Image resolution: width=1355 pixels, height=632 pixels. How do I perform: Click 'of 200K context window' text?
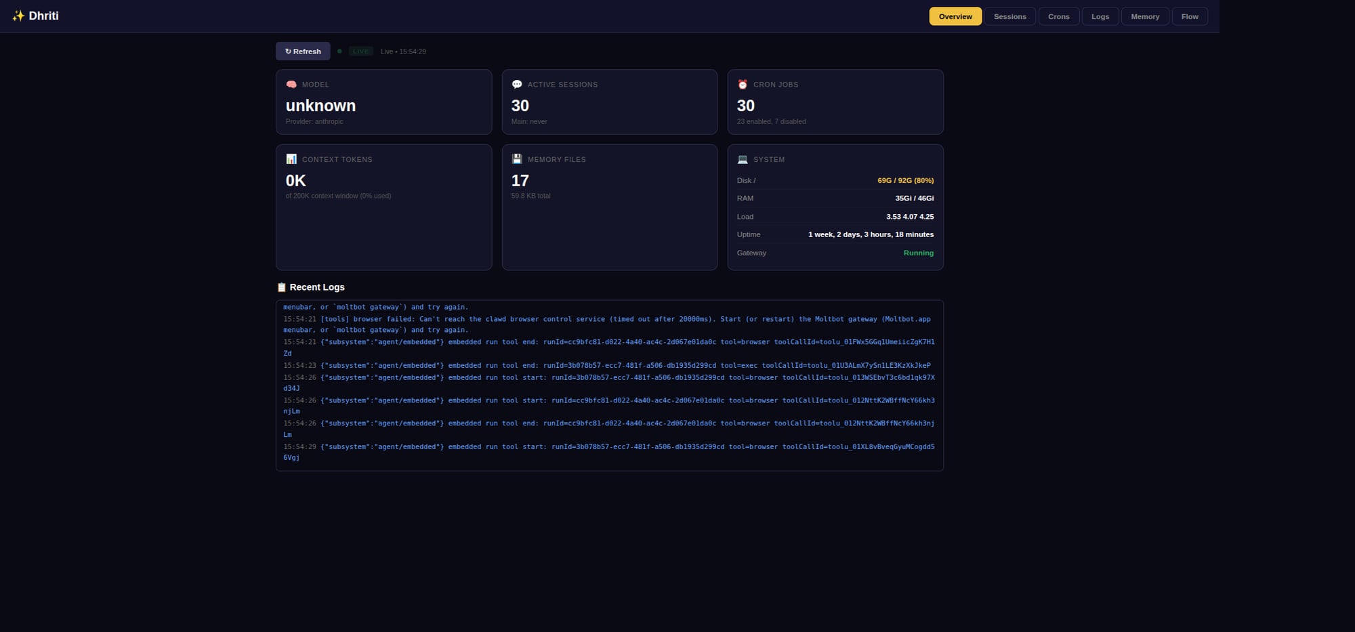coord(338,196)
